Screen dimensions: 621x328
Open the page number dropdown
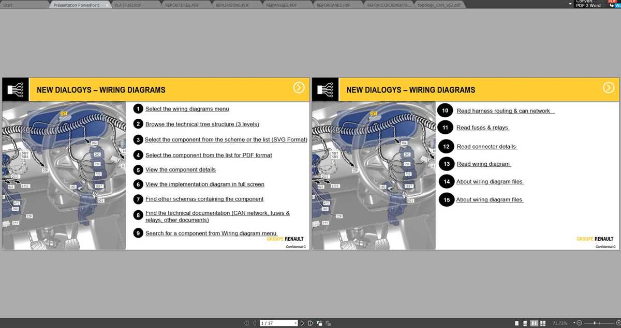pyautogui.click(x=295, y=323)
